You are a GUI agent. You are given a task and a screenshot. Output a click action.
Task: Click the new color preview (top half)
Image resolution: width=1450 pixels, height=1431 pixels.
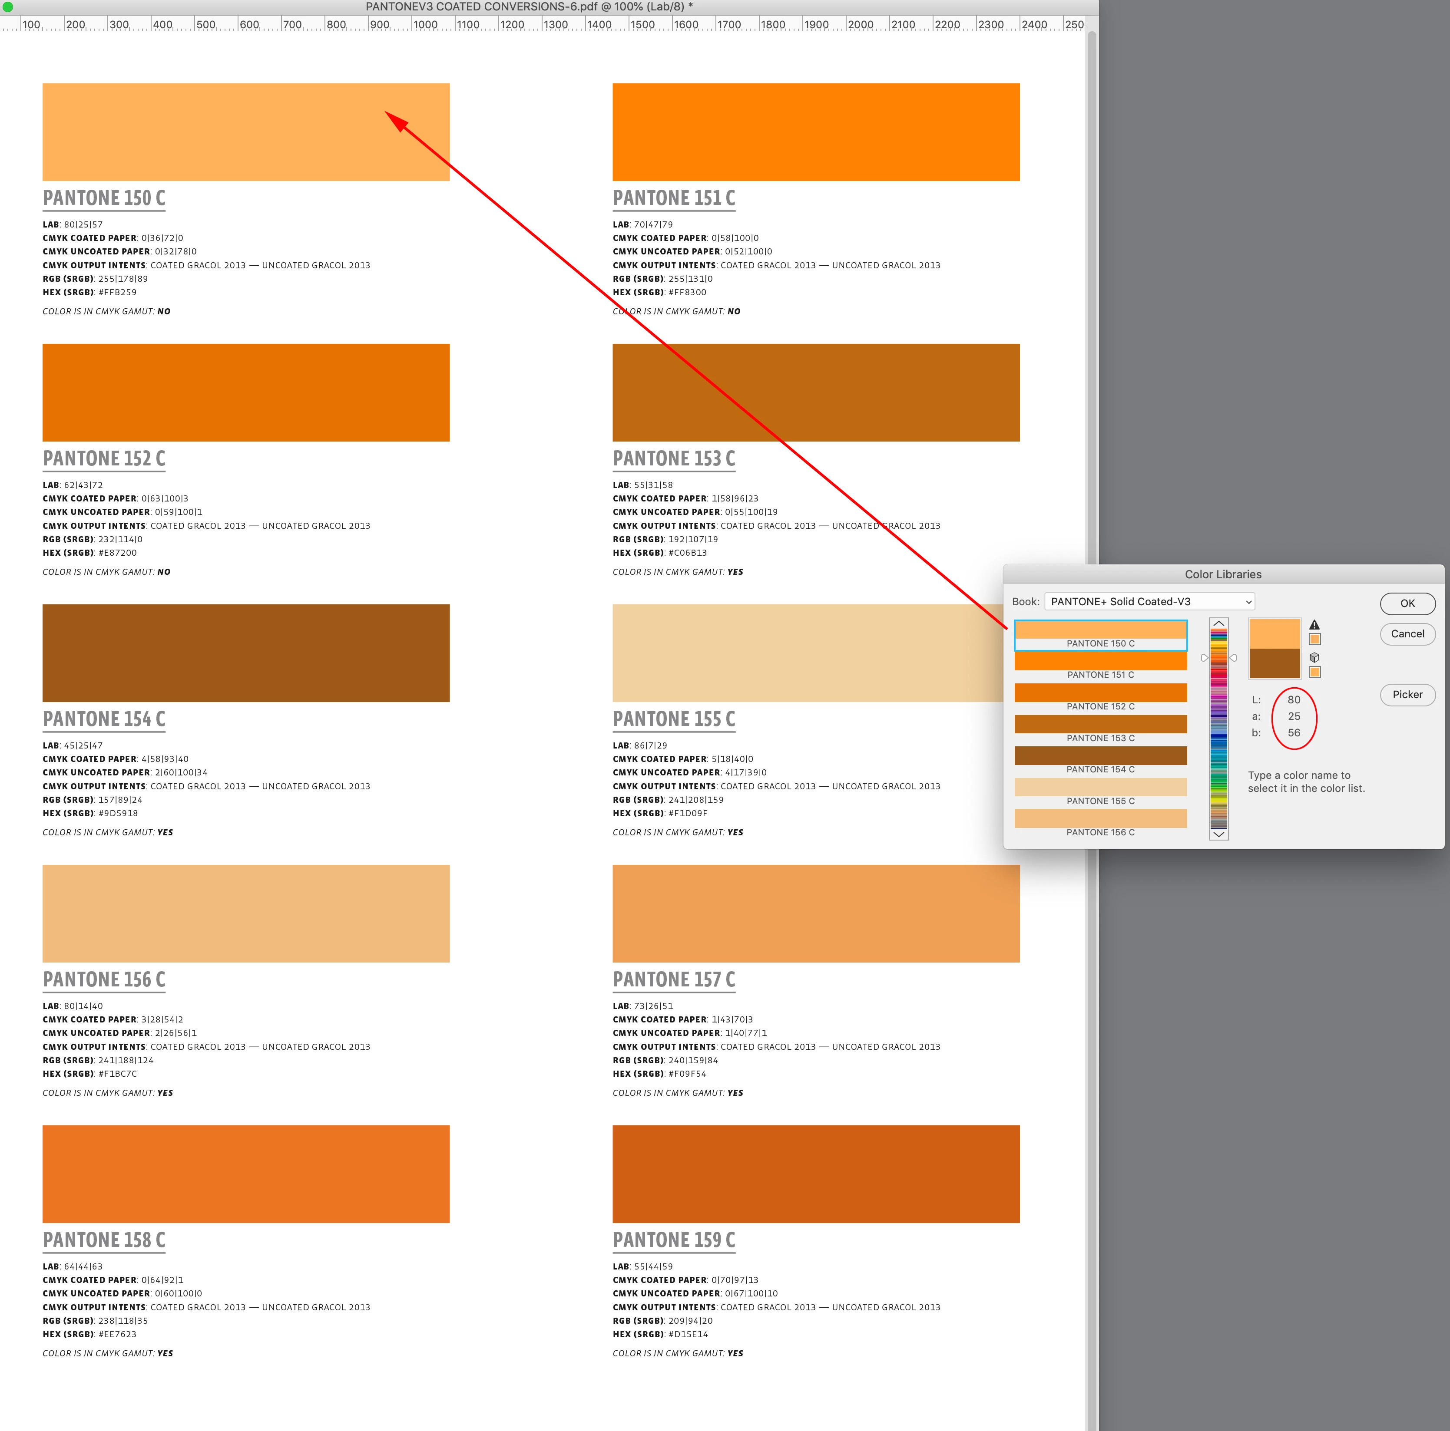coord(1275,634)
